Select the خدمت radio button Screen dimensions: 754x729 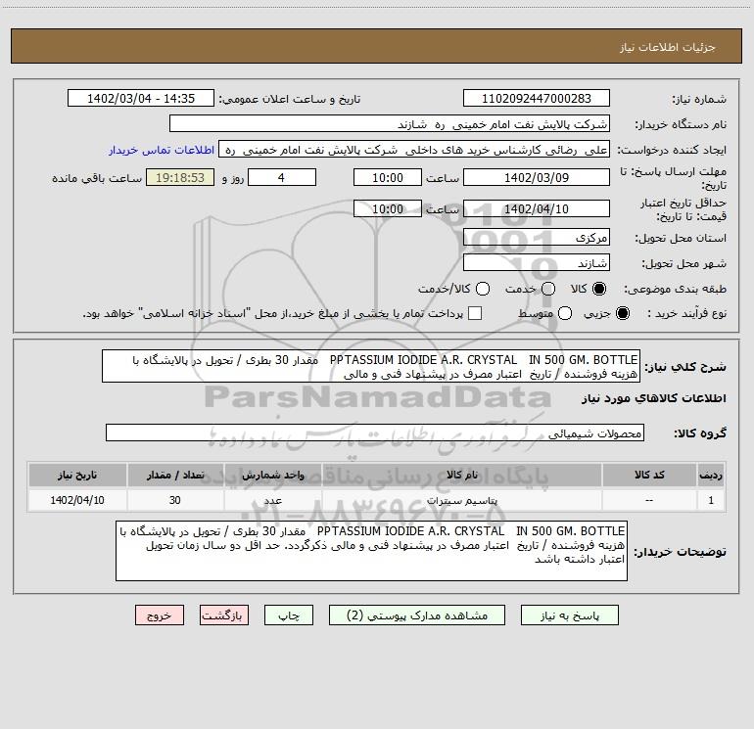pyautogui.click(x=548, y=289)
